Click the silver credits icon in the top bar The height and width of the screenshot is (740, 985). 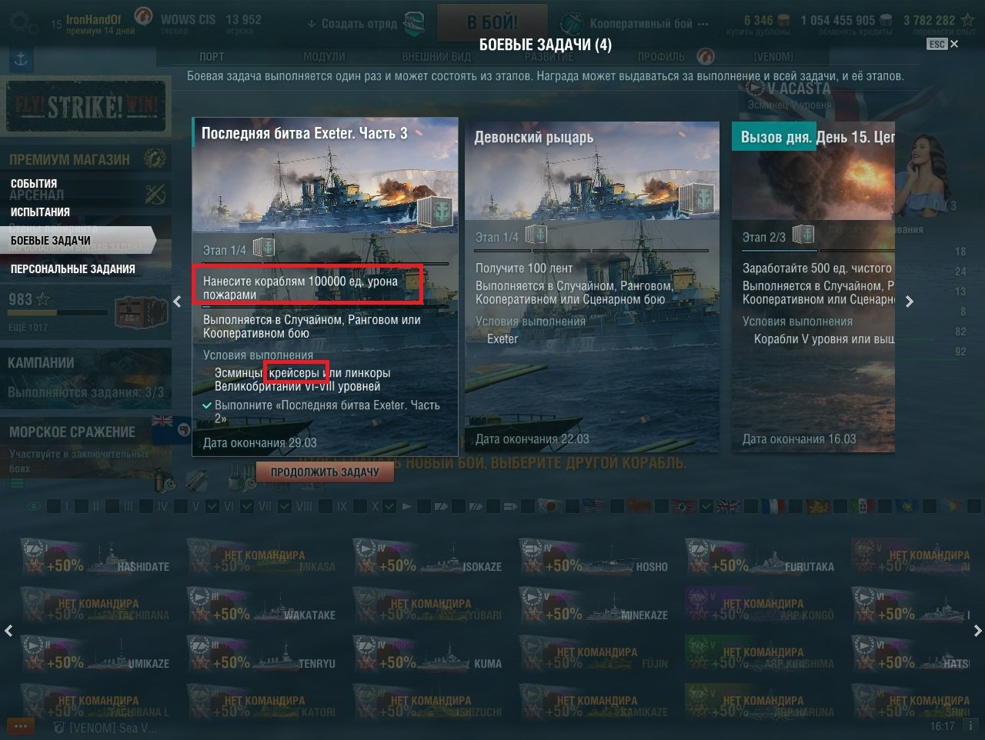point(886,20)
